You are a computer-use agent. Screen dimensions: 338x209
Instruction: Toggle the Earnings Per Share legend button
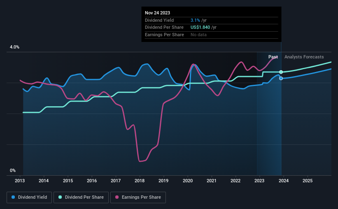(138, 197)
